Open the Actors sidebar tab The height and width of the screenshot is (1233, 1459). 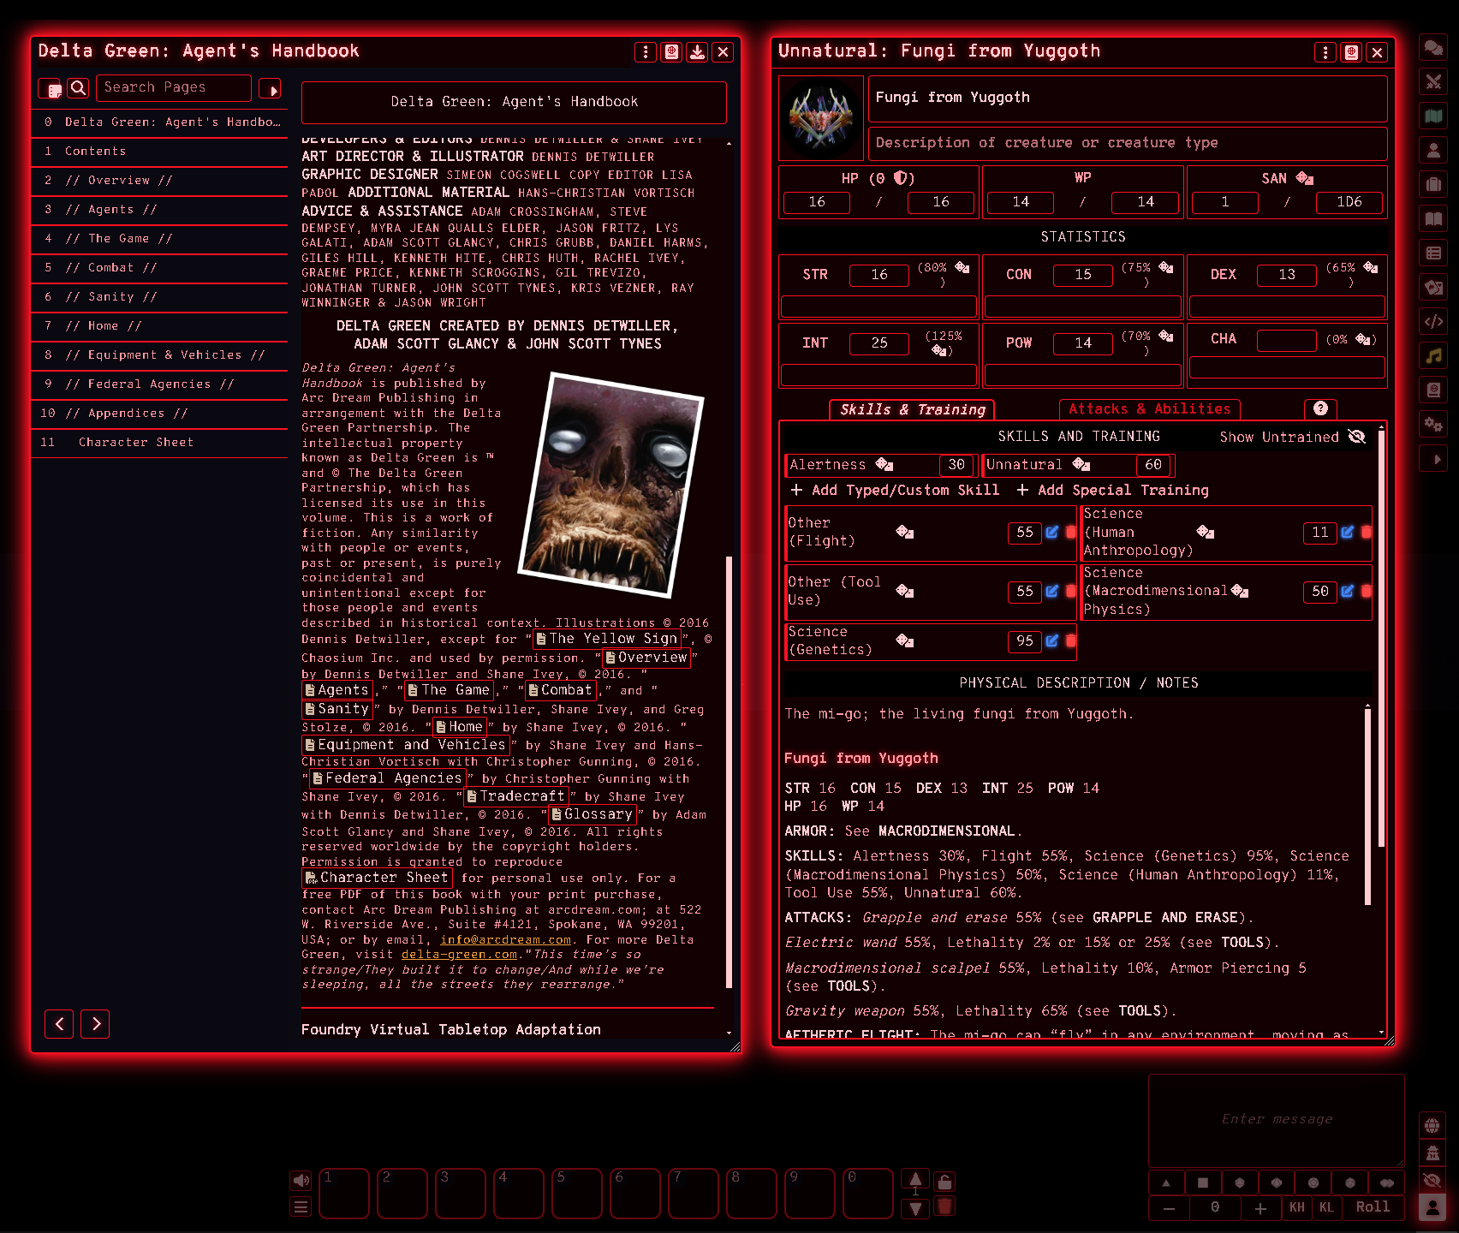pyautogui.click(x=1433, y=150)
